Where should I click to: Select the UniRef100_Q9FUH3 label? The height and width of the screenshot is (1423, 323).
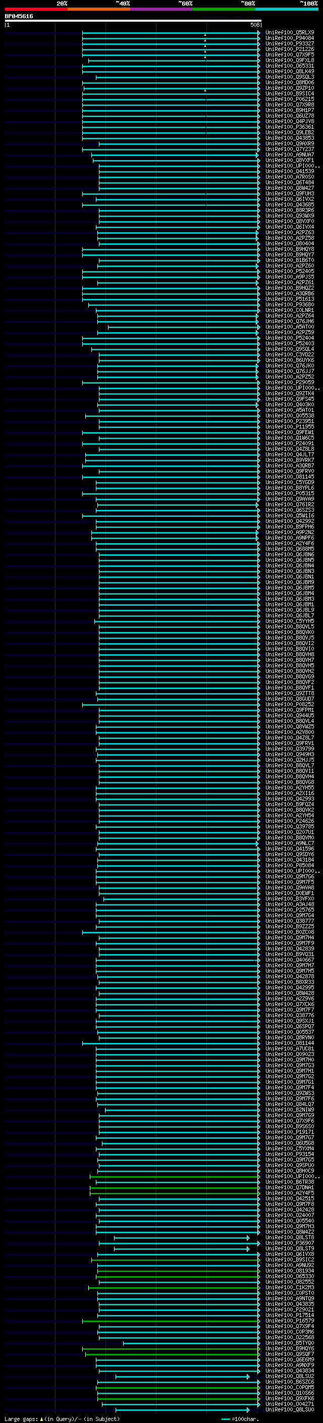290,194
